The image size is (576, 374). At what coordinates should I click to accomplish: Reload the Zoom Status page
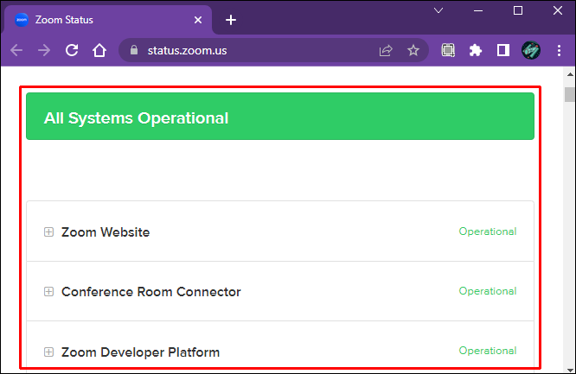click(72, 50)
